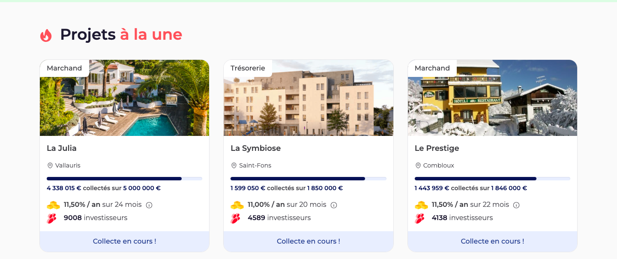Click the Trésorerie tag on La Symbiose
Image resolution: width=617 pixels, height=259 pixels.
pyautogui.click(x=248, y=68)
